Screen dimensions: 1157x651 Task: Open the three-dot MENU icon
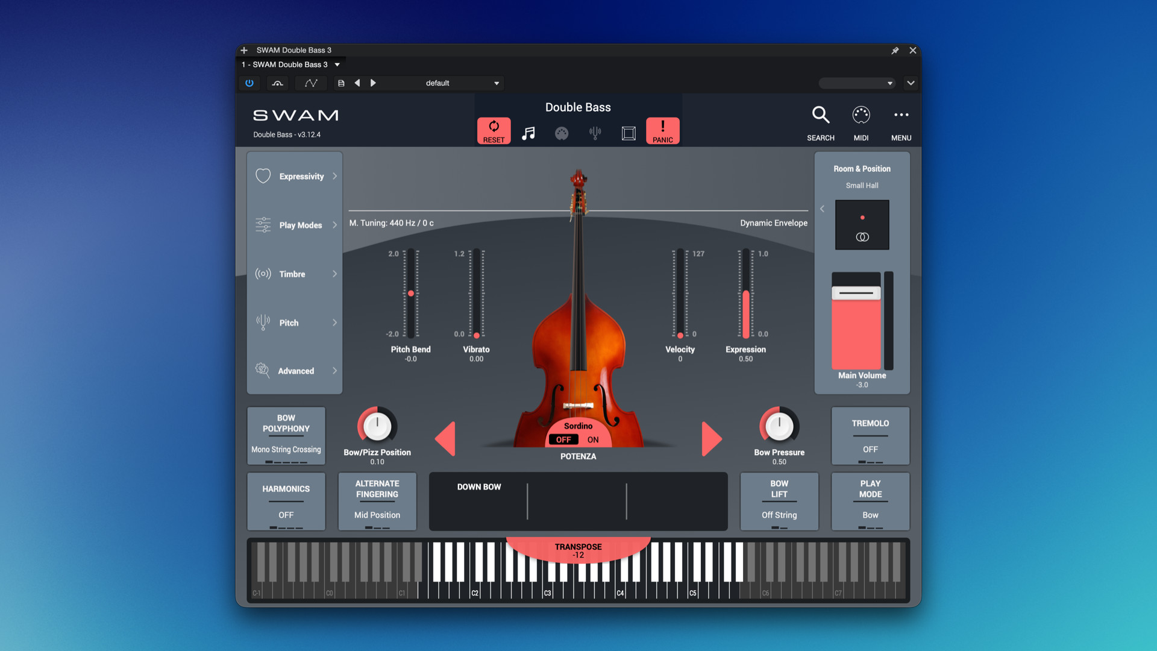pyautogui.click(x=901, y=115)
